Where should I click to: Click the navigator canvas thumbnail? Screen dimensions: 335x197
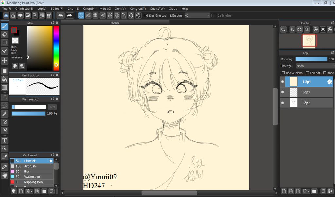309,40
